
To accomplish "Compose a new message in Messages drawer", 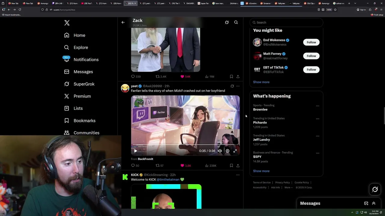I will pos(366,203).
